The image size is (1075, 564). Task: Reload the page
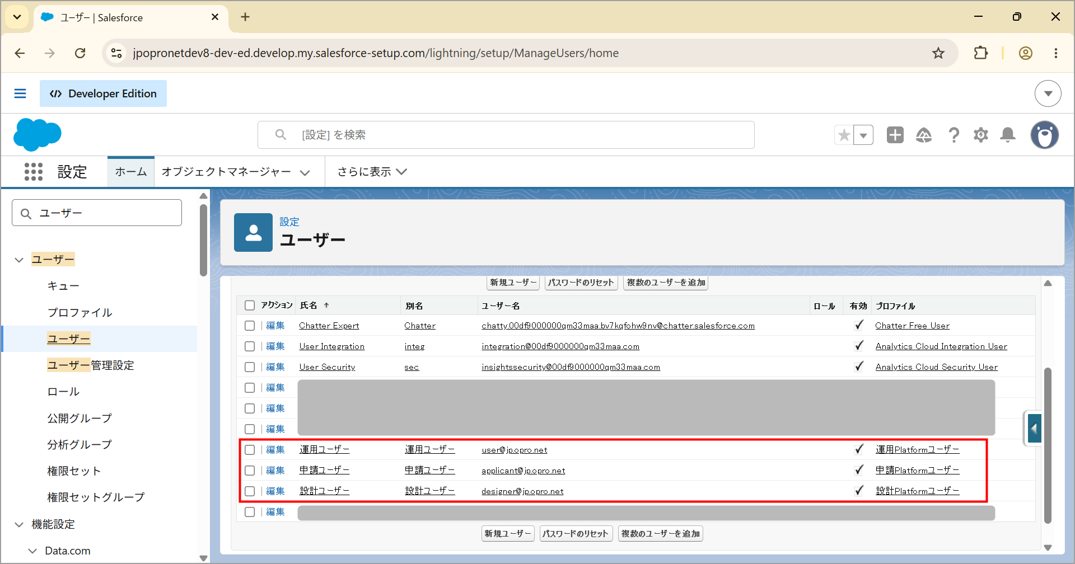pos(80,53)
